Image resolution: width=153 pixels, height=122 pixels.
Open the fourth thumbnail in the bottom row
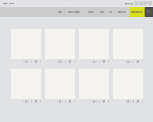tap(128, 84)
